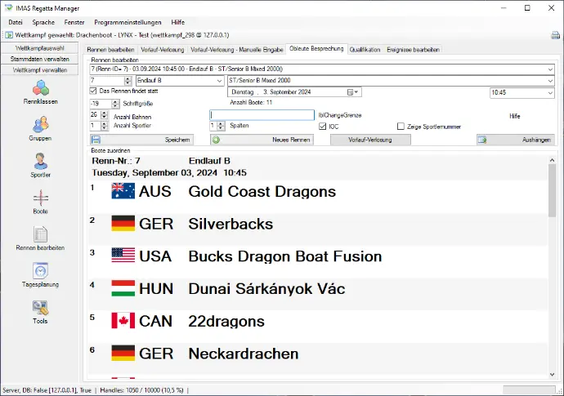This screenshot has width=564, height=396.
Task: Open the Gruppen sidebar icon
Action: (41, 124)
